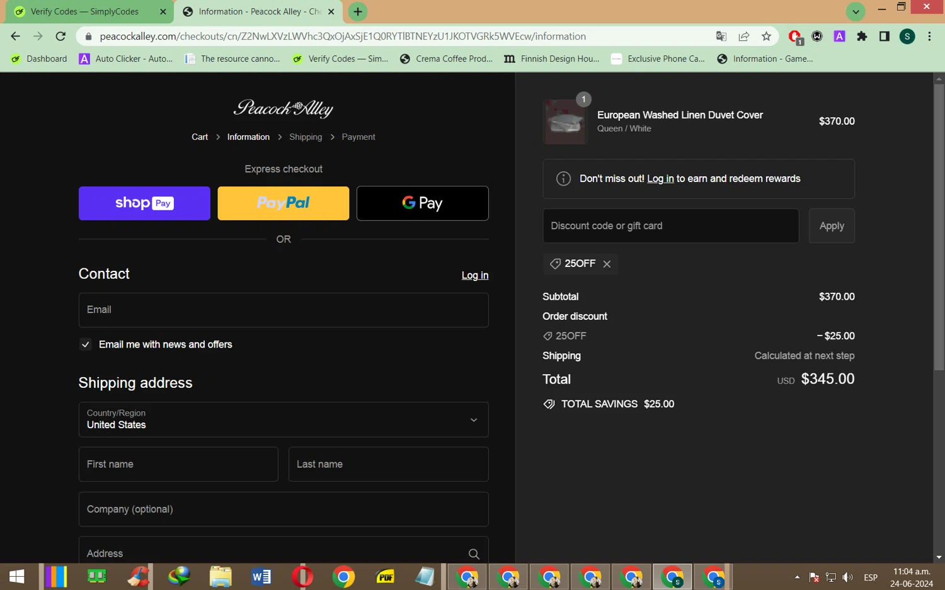Click Log in link in rewards message
Viewport: 945px width, 590px height.
pos(660,179)
